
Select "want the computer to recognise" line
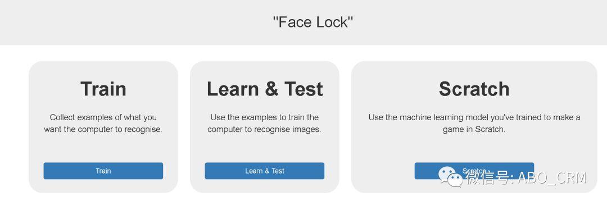click(x=103, y=129)
